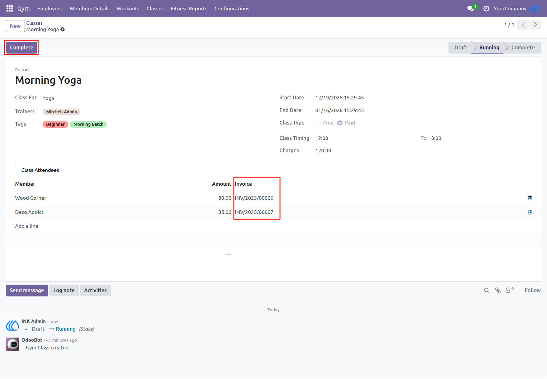
Task: Show followers icon in chatter
Action: click(509, 290)
